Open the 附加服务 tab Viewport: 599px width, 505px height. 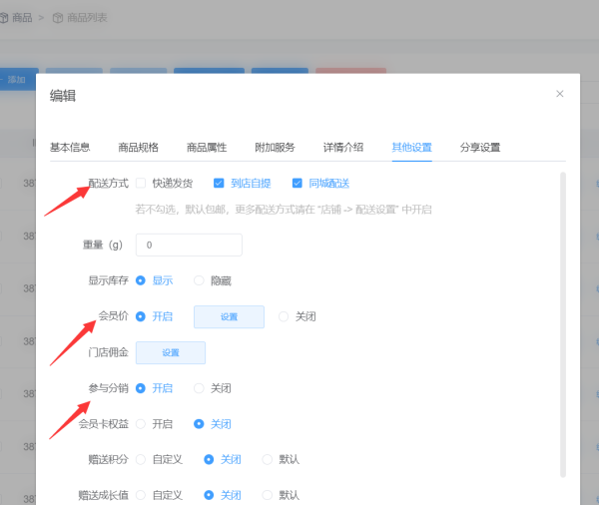tap(275, 147)
